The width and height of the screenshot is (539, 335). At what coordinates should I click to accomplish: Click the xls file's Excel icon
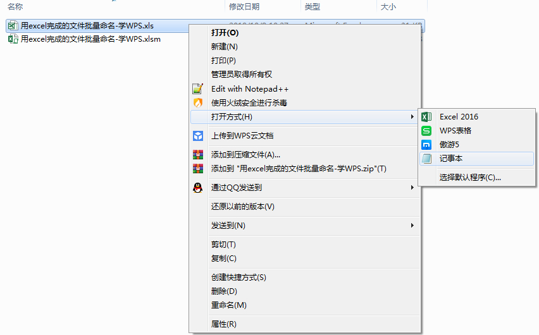[x=13, y=26]
